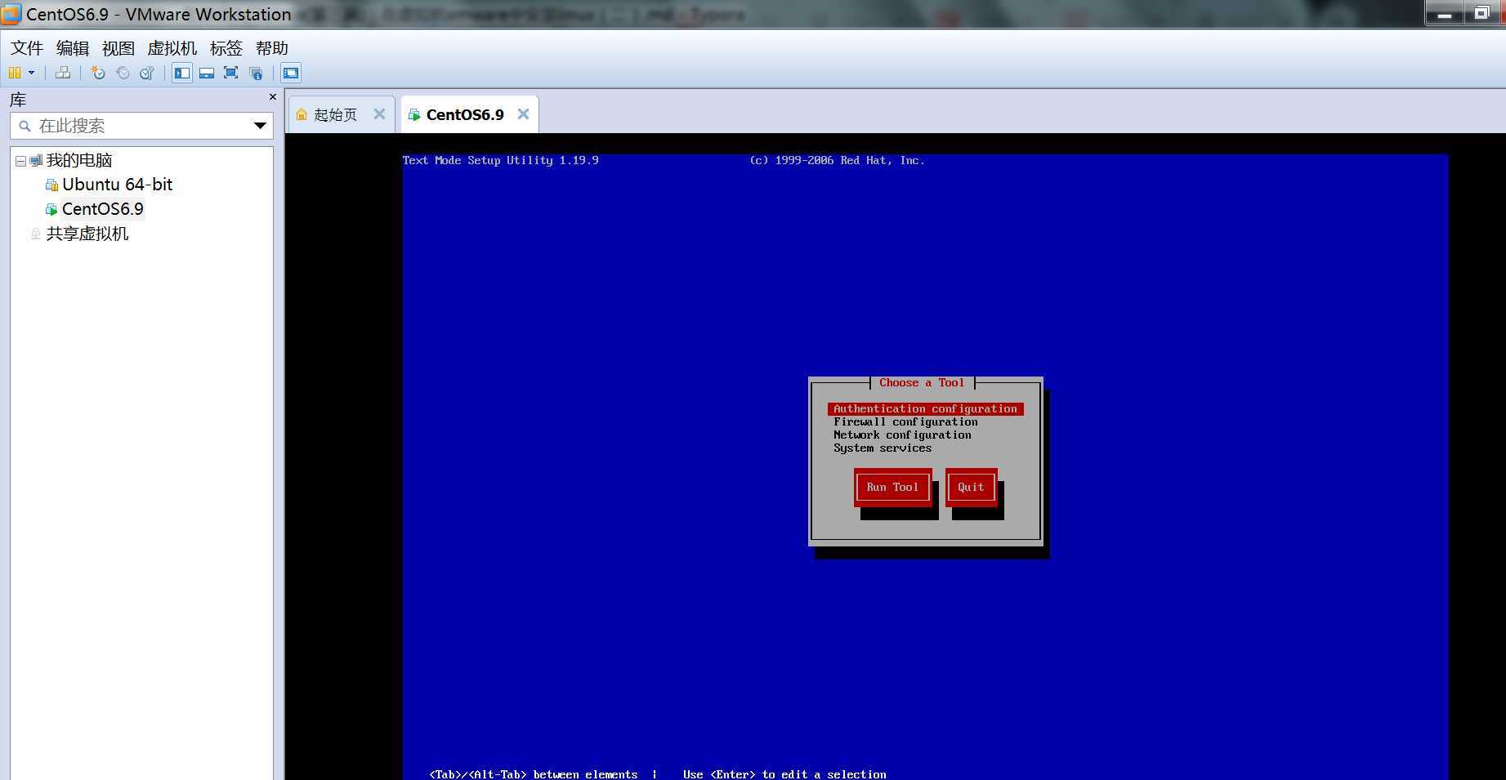The height and width of the screenshot is (780, 1506).
Task: Select Authentication configuration option
Action: coord(925,408)
